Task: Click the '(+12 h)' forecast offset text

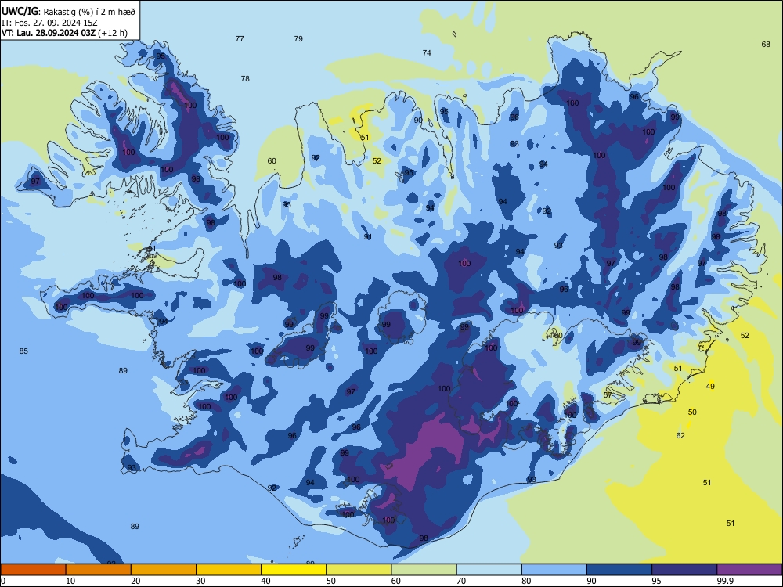Action: coord(113,33)
